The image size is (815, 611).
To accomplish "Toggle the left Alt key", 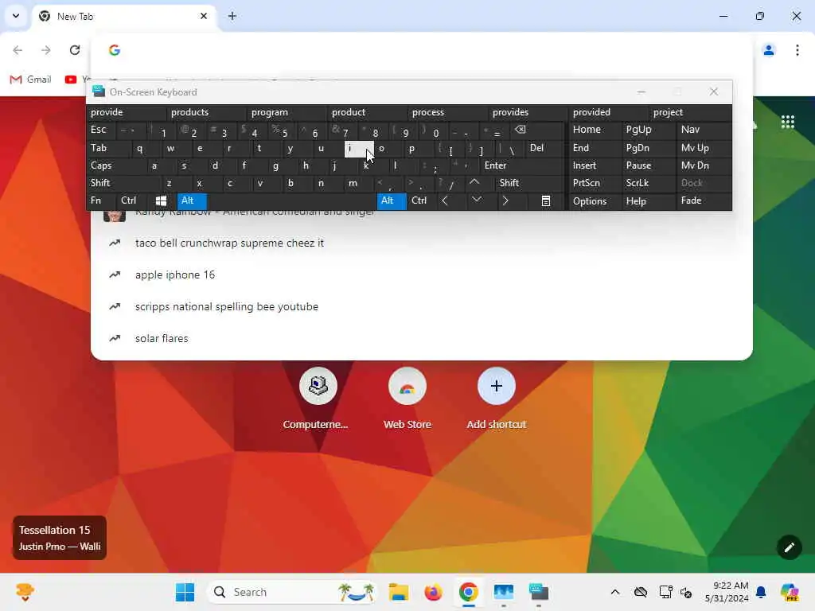I will coord(192,201).
